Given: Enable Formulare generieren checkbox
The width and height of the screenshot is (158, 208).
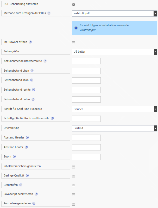Looking at the screenshot, I should point(73,204).
